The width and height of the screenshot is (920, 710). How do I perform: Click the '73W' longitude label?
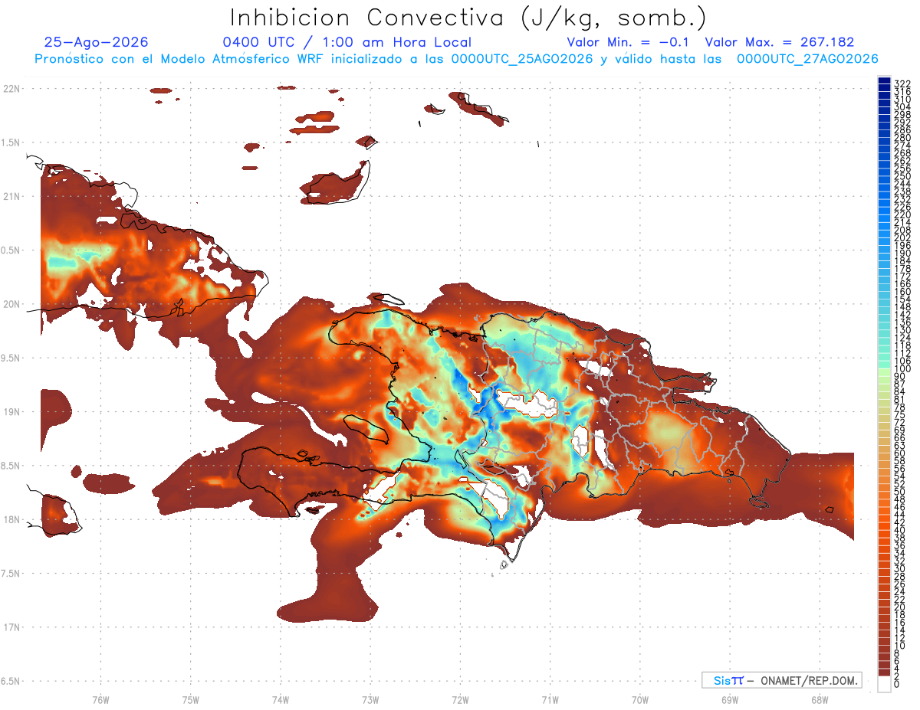pos(370,699)
